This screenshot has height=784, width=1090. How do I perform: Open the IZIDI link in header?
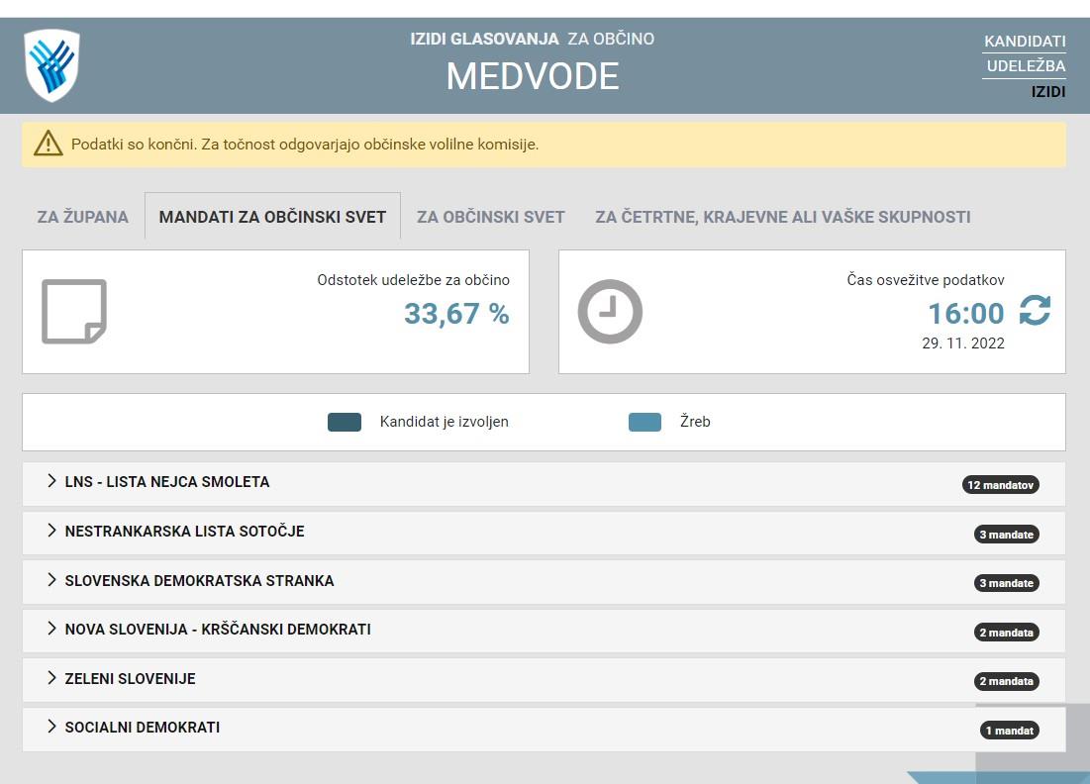tap(1048, 92)
